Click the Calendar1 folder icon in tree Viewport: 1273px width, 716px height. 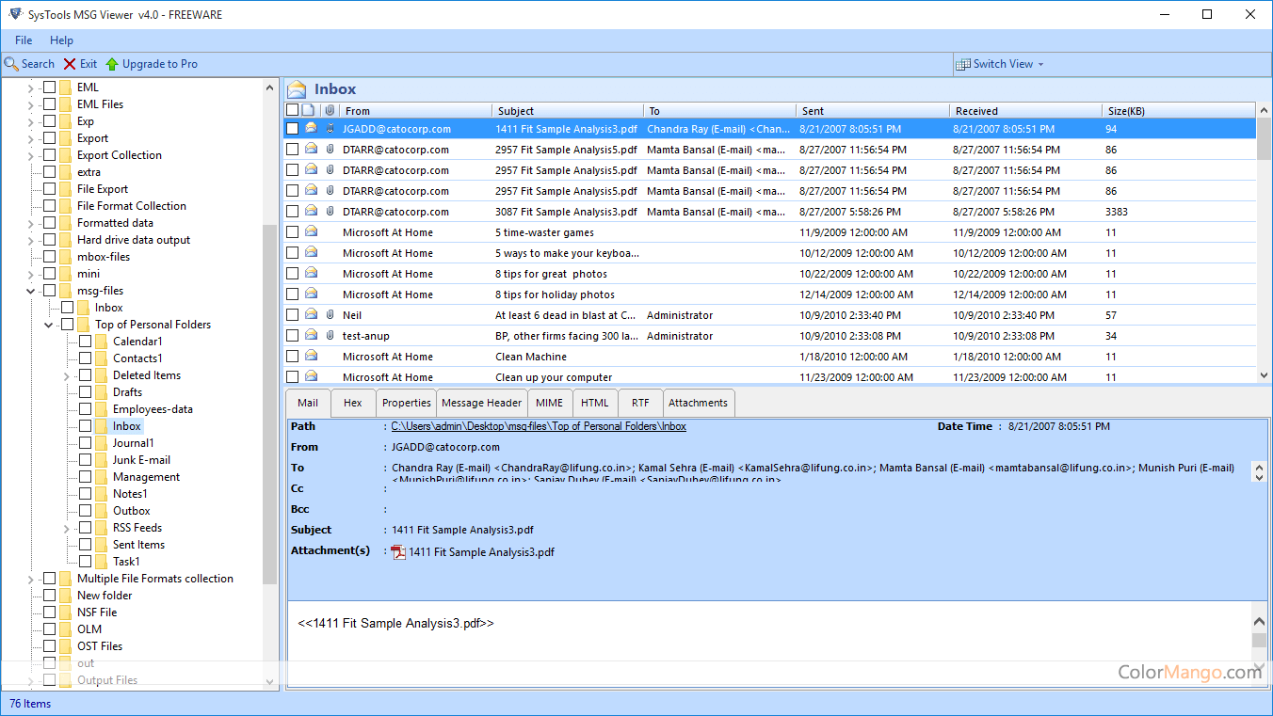click(x=102, y=342)
